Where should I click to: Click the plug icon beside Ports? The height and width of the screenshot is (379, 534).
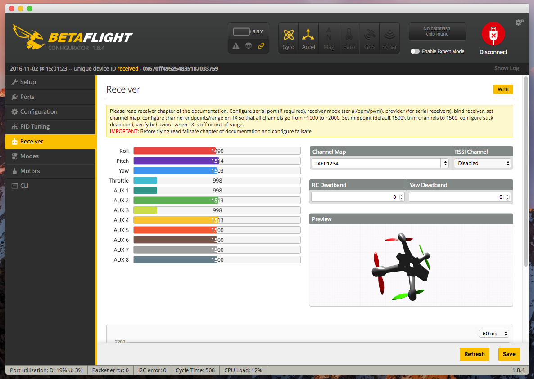(14, 97)
